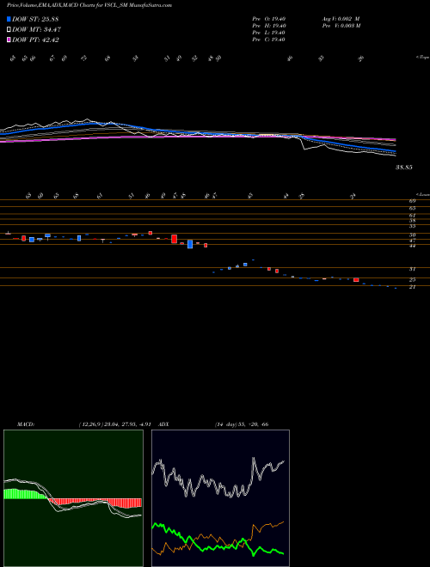The width and height of the screenshot is (430, 567).
Task: Click the 38.85 price label near EMA lines
Action: pyautogui.click(x=404, y=168)
